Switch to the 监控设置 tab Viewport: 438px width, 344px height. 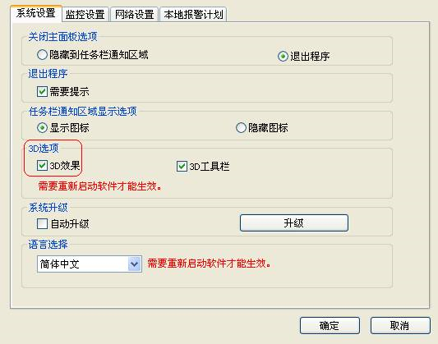[85, 14]
